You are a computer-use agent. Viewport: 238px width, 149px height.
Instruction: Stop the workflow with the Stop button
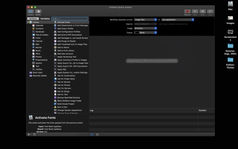pos(203,11)
